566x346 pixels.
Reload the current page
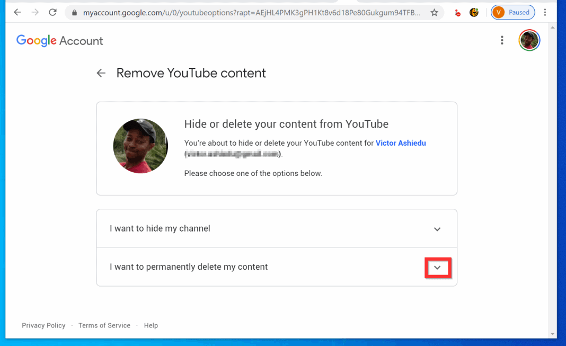[52, 12]
